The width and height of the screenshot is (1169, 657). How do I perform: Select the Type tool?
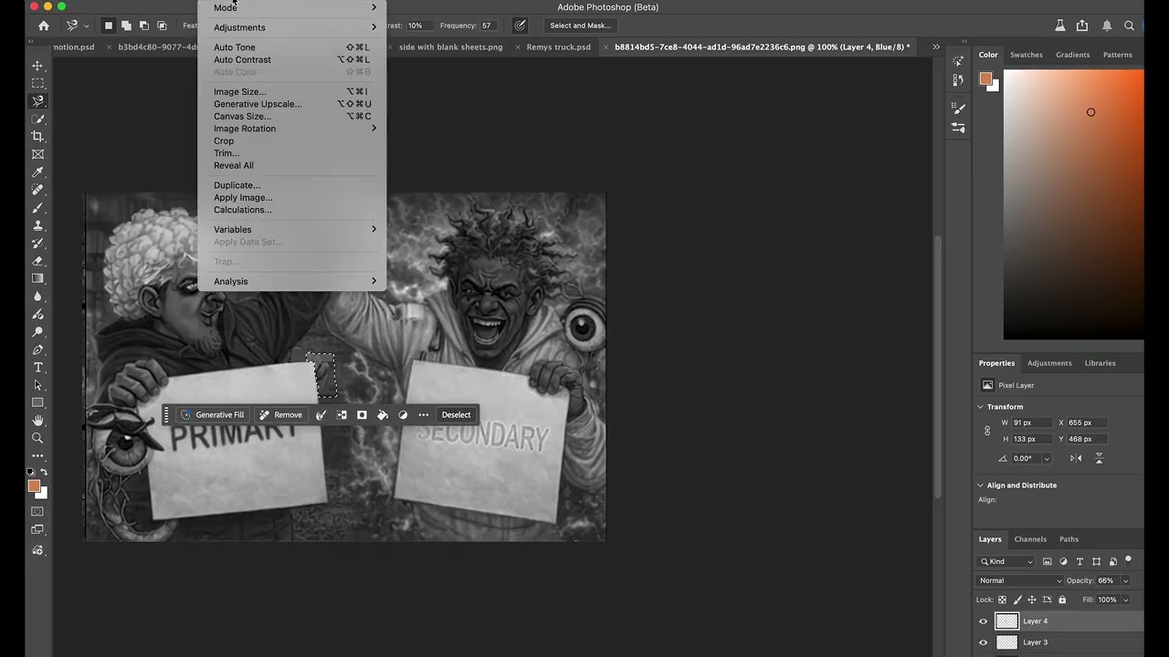37,367
